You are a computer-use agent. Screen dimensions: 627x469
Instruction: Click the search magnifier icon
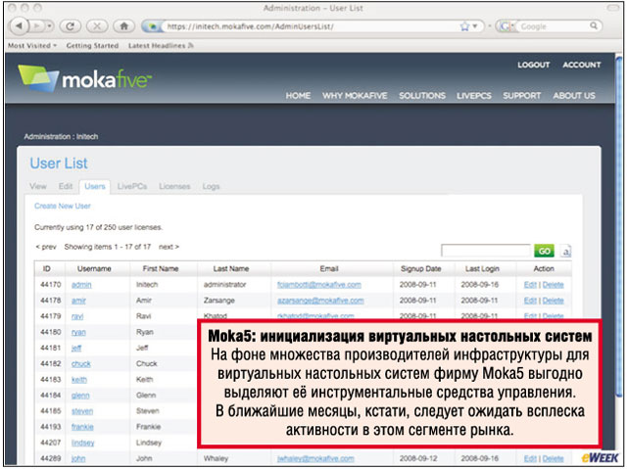(x=594, y=26)
